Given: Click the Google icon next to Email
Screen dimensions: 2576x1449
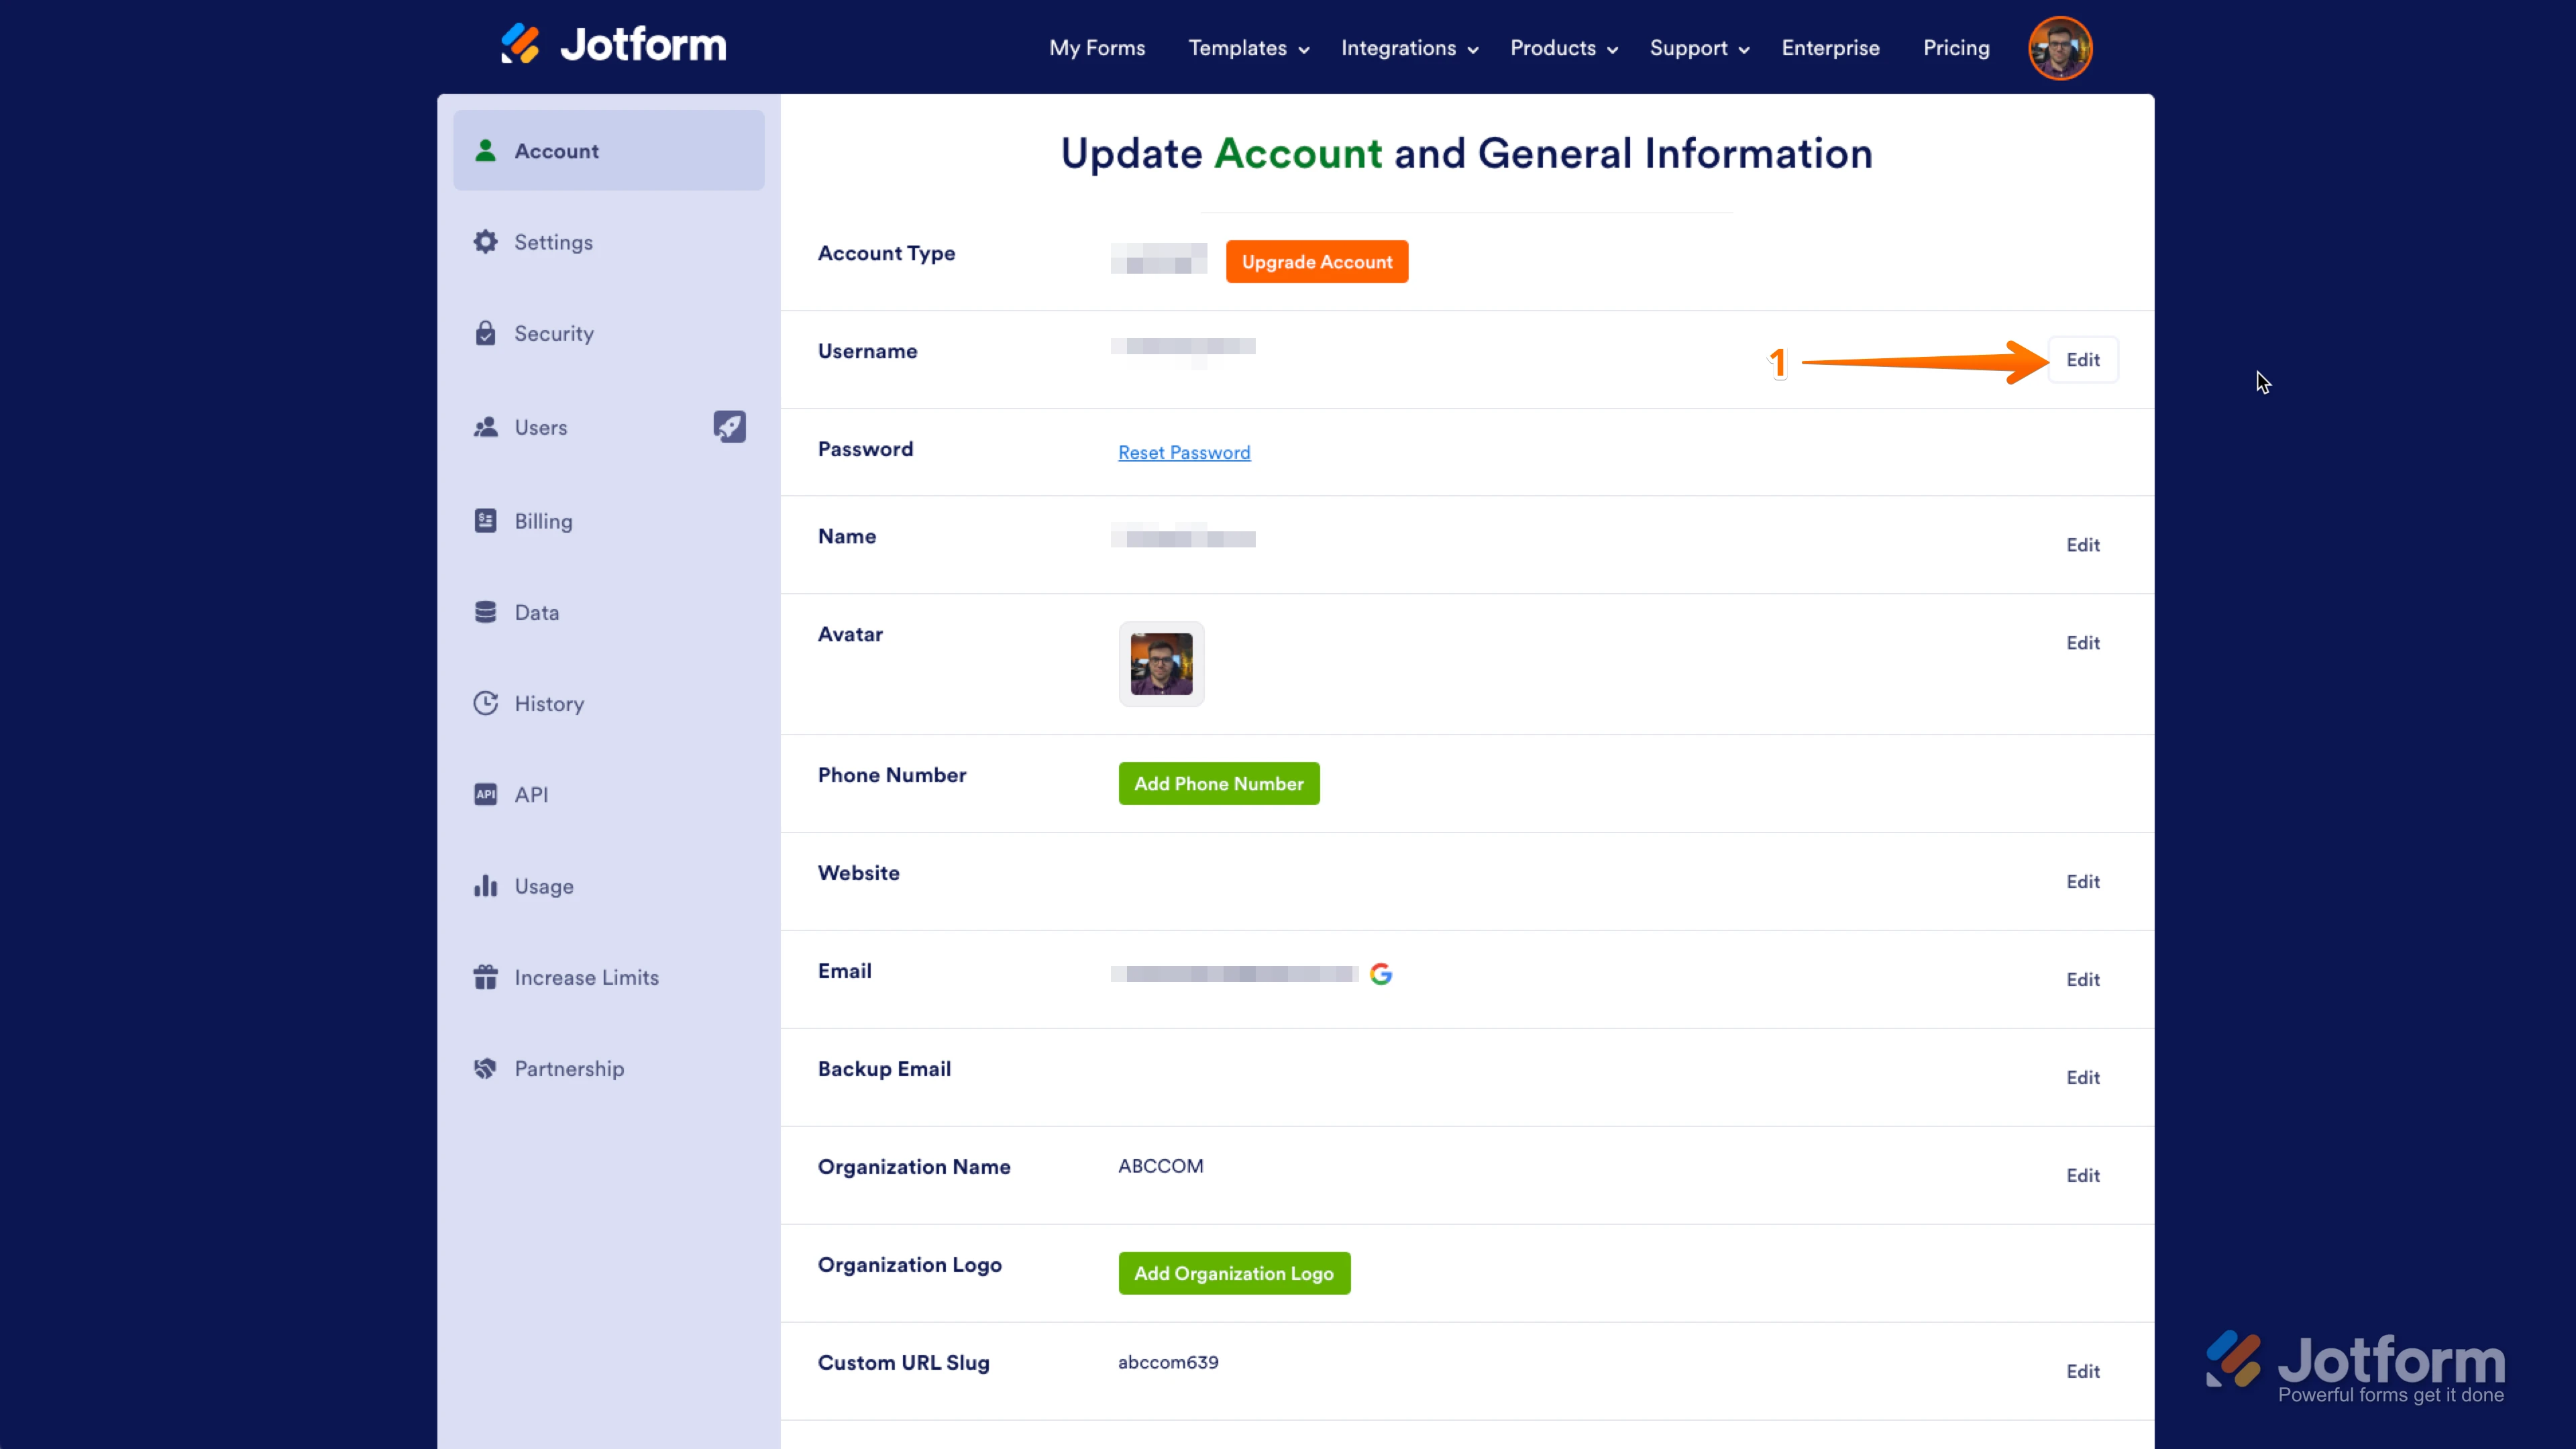Looking at the screenshot, I should pyautogui.click(x=1381, y=973).
